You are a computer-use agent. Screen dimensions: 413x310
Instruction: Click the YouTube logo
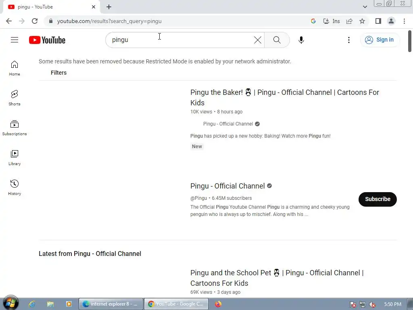coord(47,40)
